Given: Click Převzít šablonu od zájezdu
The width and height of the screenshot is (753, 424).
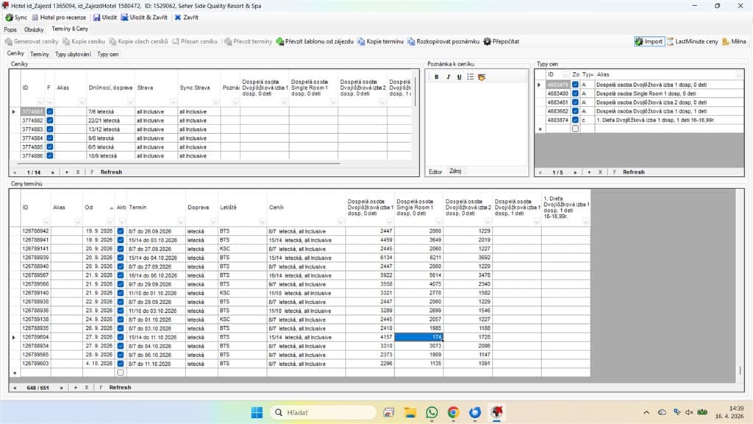Looking at the screenshot, I should pyautogui.click(x=315, y=41).
